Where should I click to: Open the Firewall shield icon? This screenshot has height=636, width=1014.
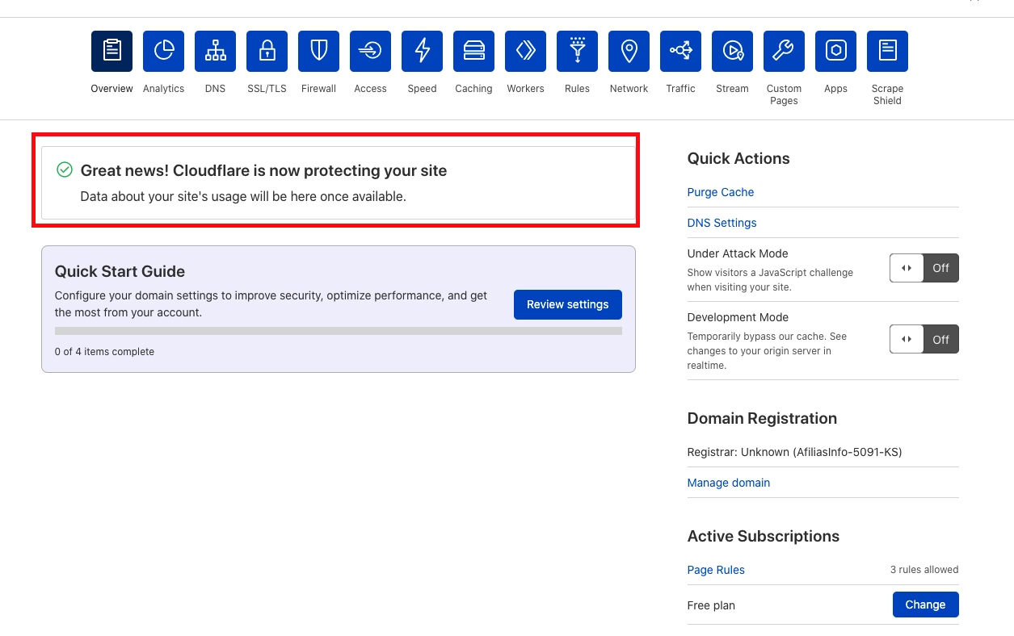click(318, 51)
